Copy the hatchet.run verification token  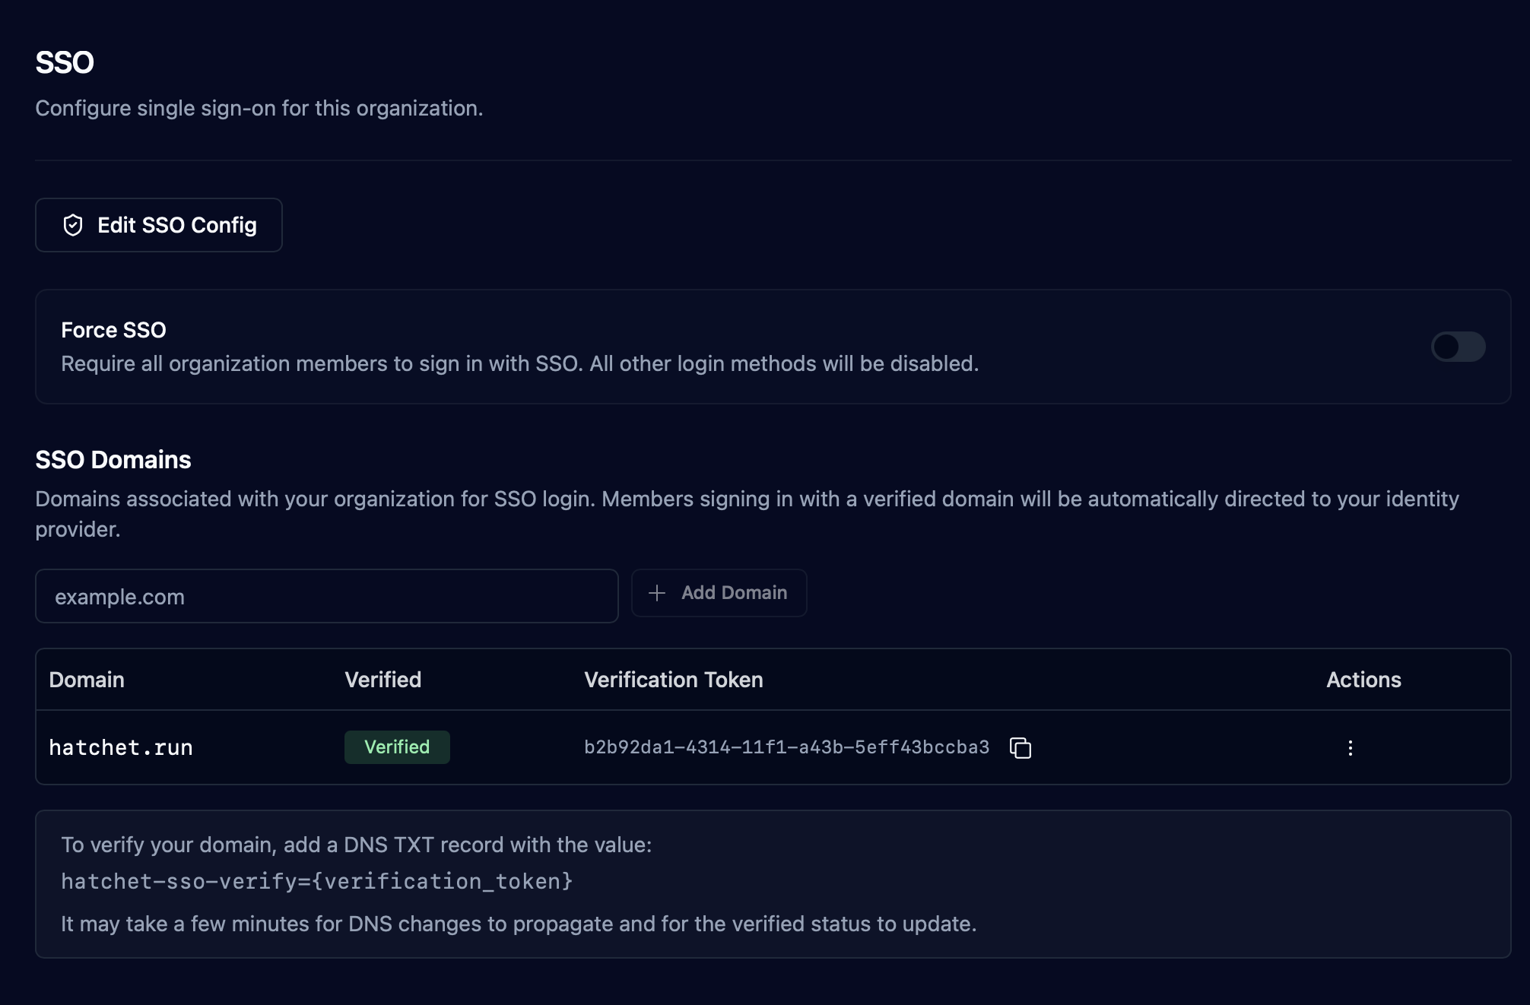click(x=1021, y=748)
